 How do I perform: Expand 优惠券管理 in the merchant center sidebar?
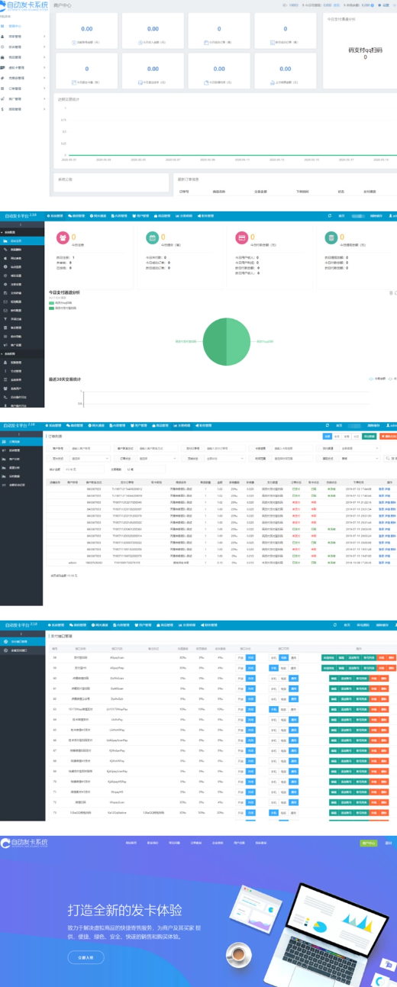[24, 78]
